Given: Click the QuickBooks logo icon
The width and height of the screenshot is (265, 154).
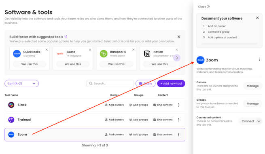Looking at the screenshot, I should coord(17,54).
